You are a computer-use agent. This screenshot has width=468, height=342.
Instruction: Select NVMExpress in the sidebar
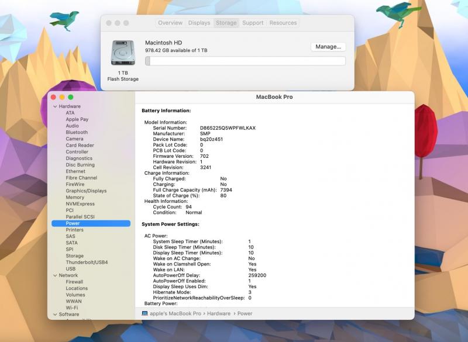coord(80,204)
